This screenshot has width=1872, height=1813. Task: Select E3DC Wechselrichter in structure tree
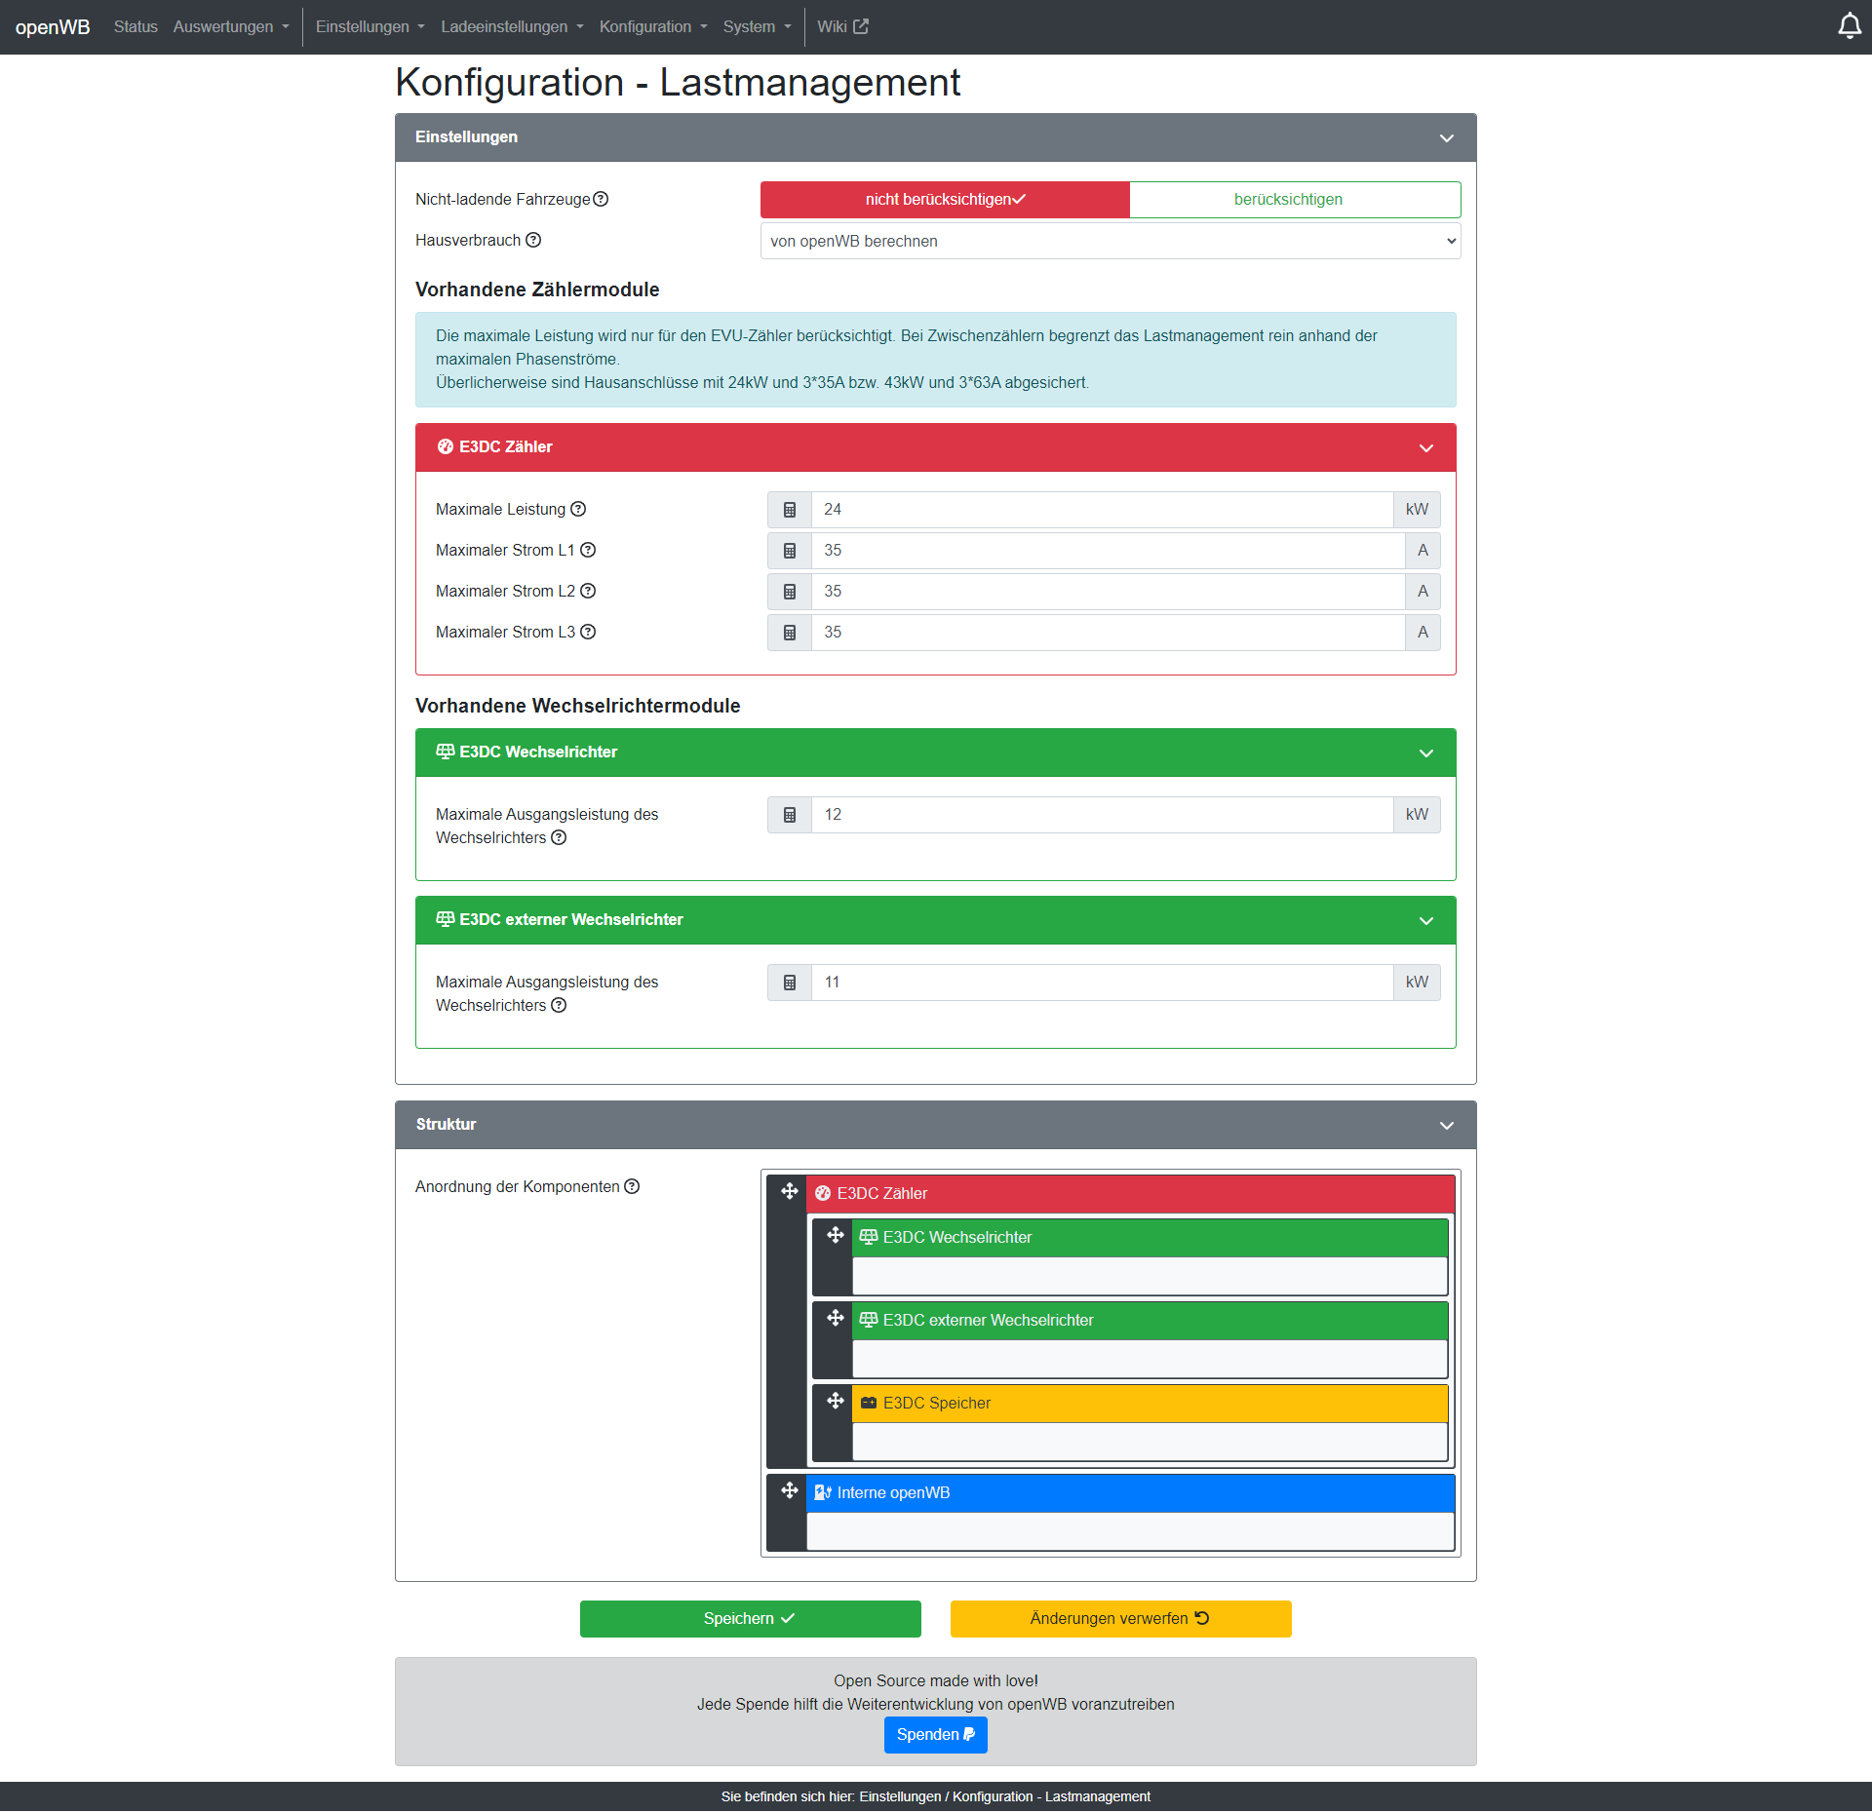click(x=1150, y=1238)
